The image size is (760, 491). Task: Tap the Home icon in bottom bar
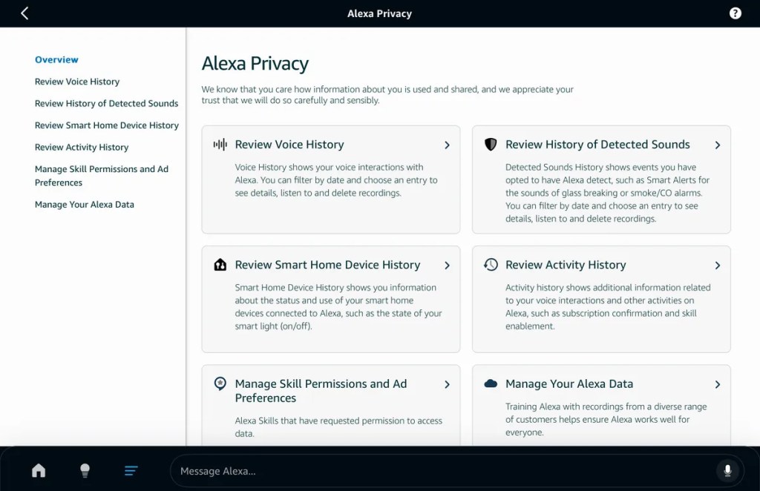[39, 471]
